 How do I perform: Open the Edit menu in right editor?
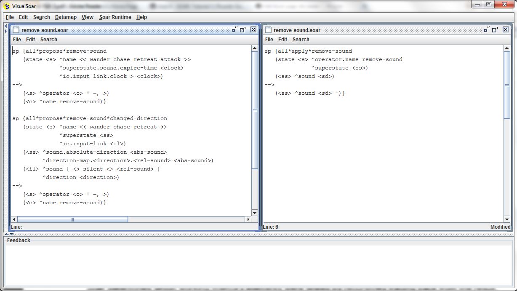tap(282, 40)
